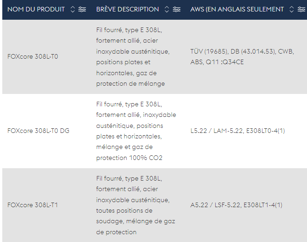Click the 'protection 100% CO2' description line
The width and height of the screenshot is (307, 242).
pyautogui.click(x=129, y=158)
